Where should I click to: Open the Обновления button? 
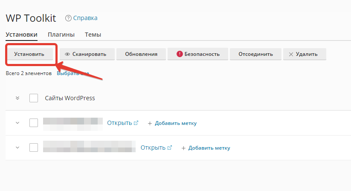tap(141, 54)
